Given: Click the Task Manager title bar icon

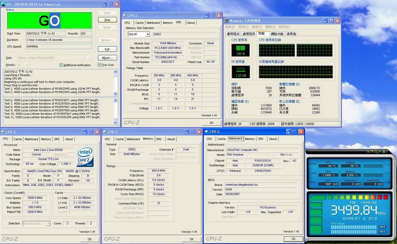Looking at the screenshot, I should [226, 21].
